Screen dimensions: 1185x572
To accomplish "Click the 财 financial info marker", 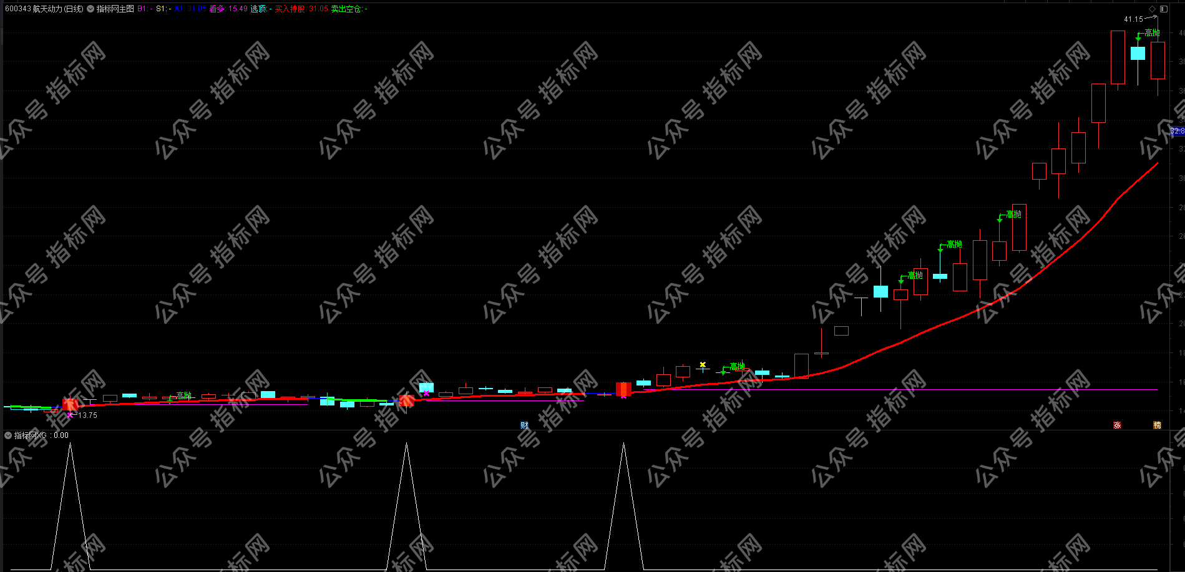I will (x=524, y=425).
